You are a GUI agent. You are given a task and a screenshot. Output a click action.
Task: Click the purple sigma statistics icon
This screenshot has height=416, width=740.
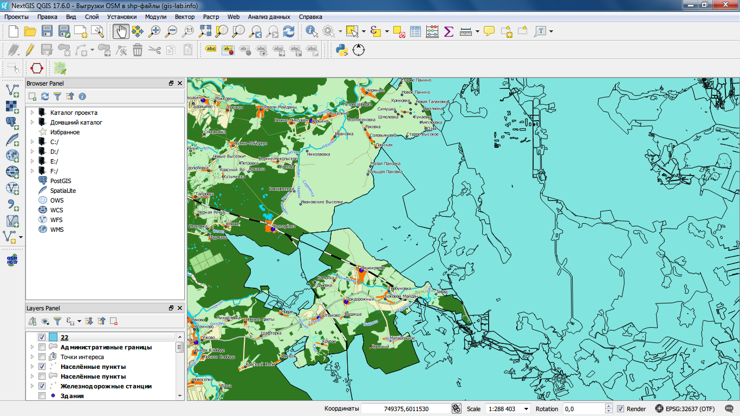click(449, 31)
